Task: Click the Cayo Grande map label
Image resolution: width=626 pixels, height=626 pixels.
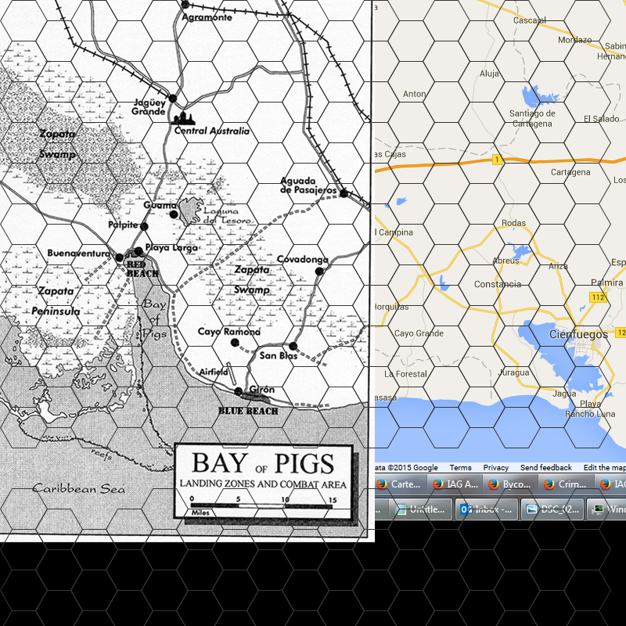Action: (x=419, y=333)
